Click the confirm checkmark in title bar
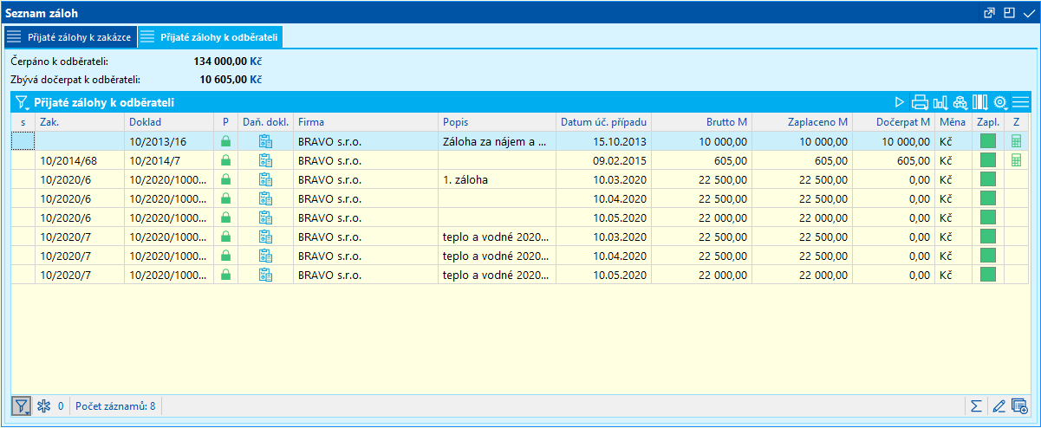The height and width of the screenshot is (428, 1041). pos(1028,13)
